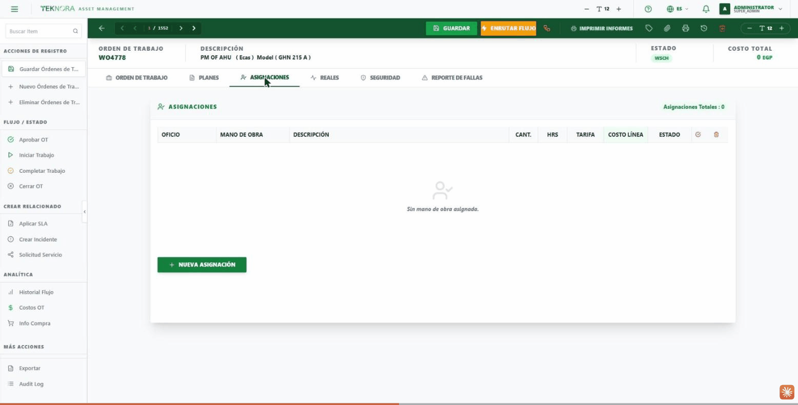Open the hamburger menu icon
This screenshot has height=405, width=798.
tap(14, 9)
